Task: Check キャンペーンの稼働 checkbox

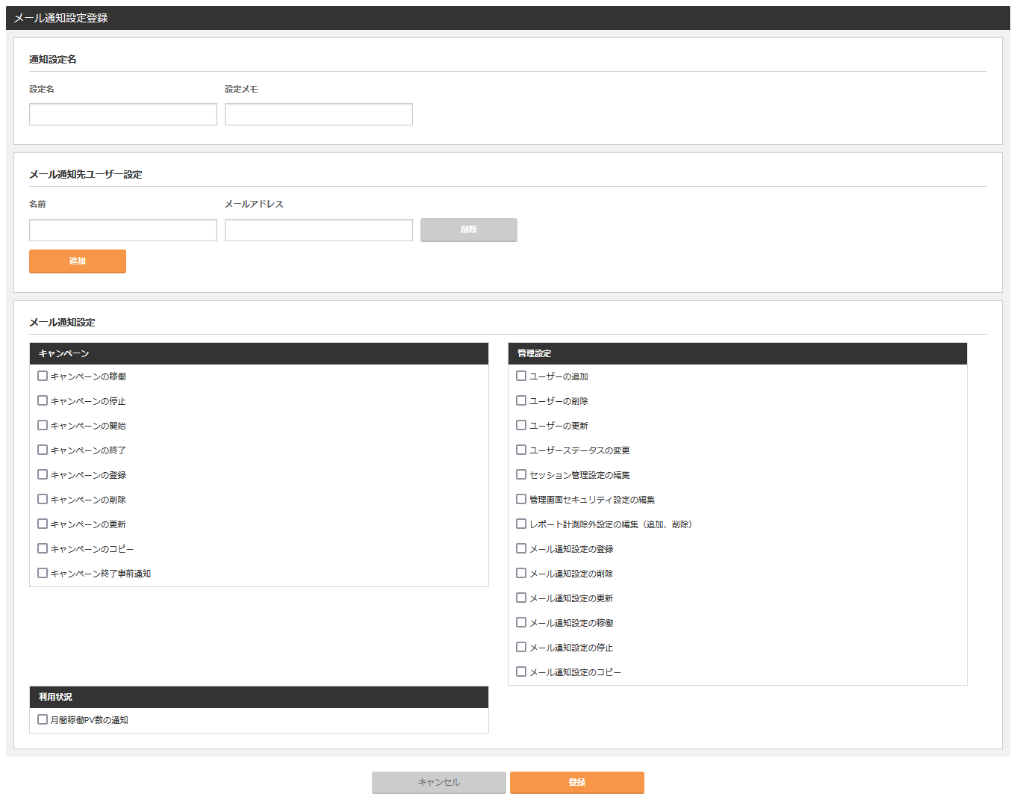Action: 43,376
